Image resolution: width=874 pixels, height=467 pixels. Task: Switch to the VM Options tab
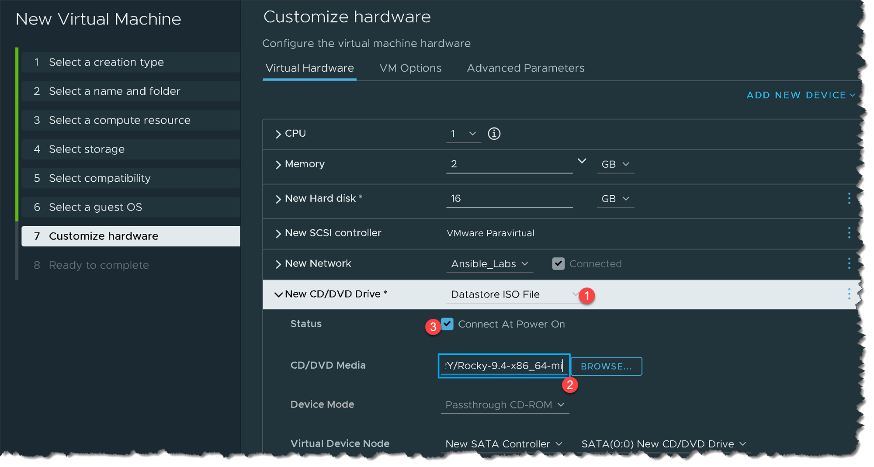click(410, 68)
